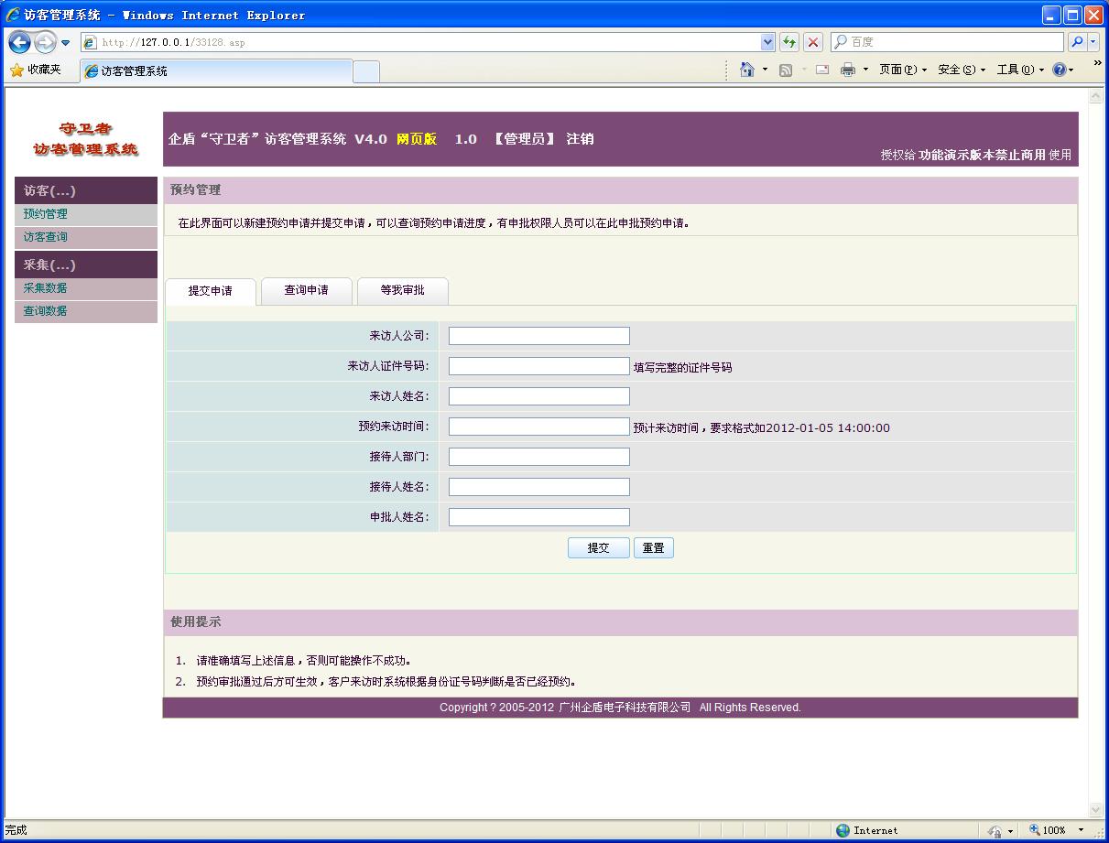1109x843 pixels.
Task: Click the magnifier Search button
Action: click(1078, 42)
